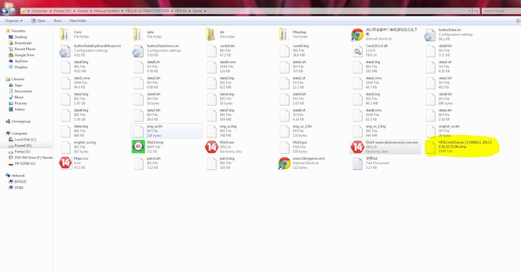Viewport: 521px width, 273px height.
Task: Select SYS01 network computer
Action: coord(19,188)
